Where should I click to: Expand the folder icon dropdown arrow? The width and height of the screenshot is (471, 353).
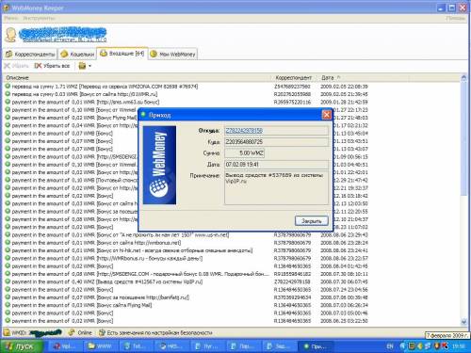pos(89,66)
